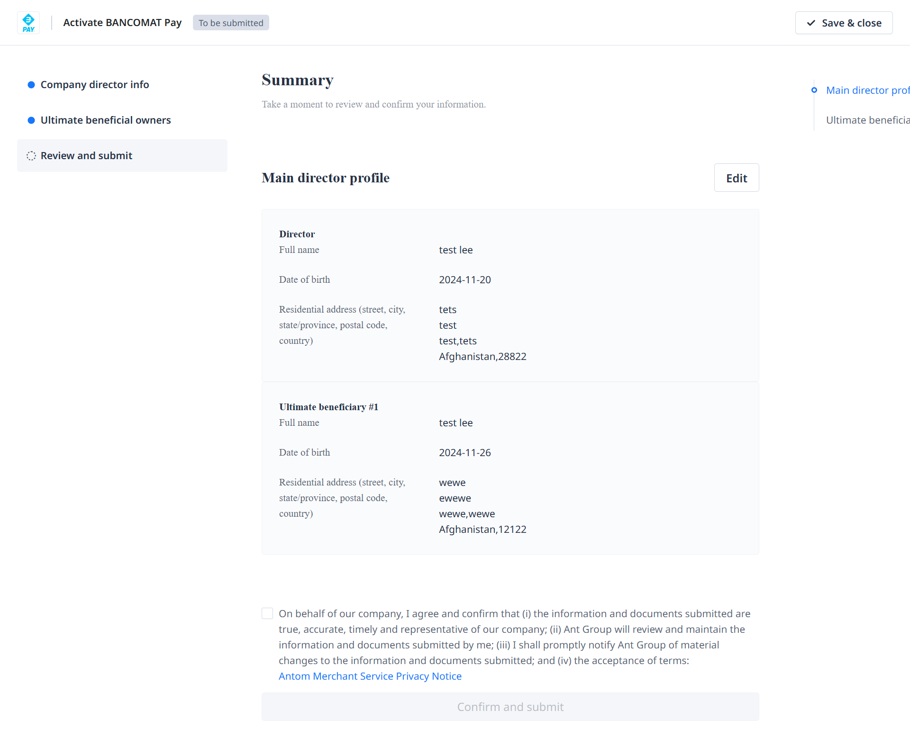Open the Company director info step
This screenshot has width=910, height=755.
(x=95, y=85)
